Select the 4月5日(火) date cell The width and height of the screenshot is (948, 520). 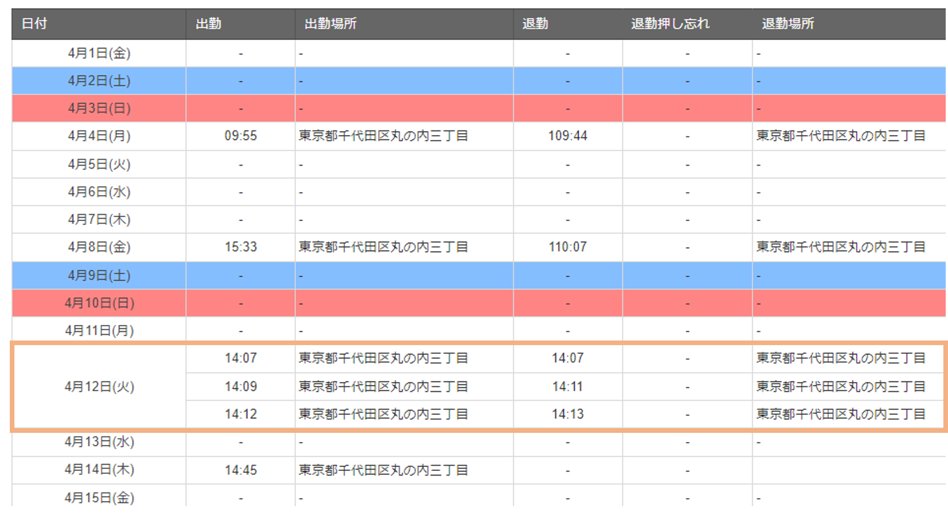coord(99,164)
